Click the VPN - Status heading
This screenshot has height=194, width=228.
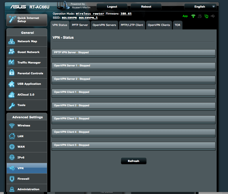[63, 38]
